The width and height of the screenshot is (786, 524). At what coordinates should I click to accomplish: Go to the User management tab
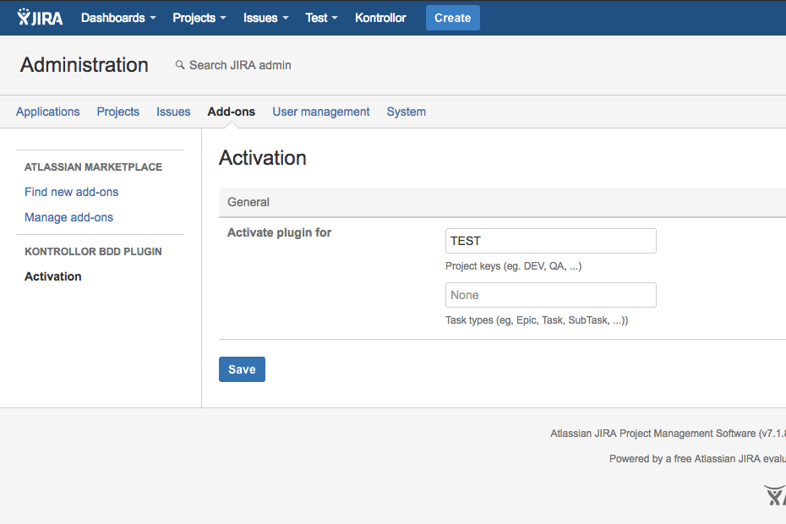321,112
